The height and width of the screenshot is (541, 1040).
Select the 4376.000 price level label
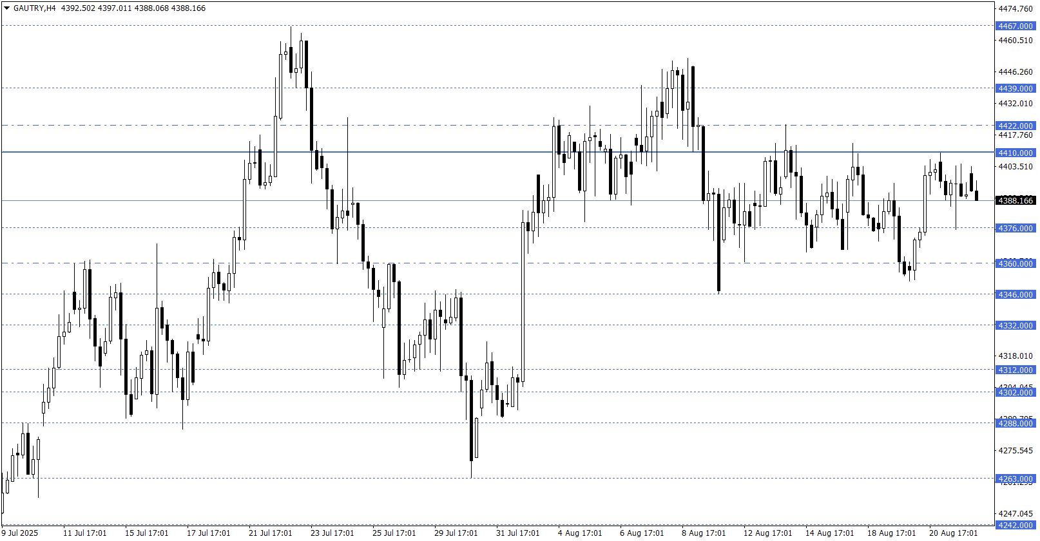pos(1016,229)
